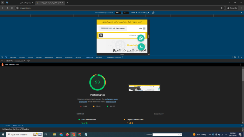Click the First Contentful Paint metric
The width and height of the screenshot is (244, 137).
(x=89, y=120)
